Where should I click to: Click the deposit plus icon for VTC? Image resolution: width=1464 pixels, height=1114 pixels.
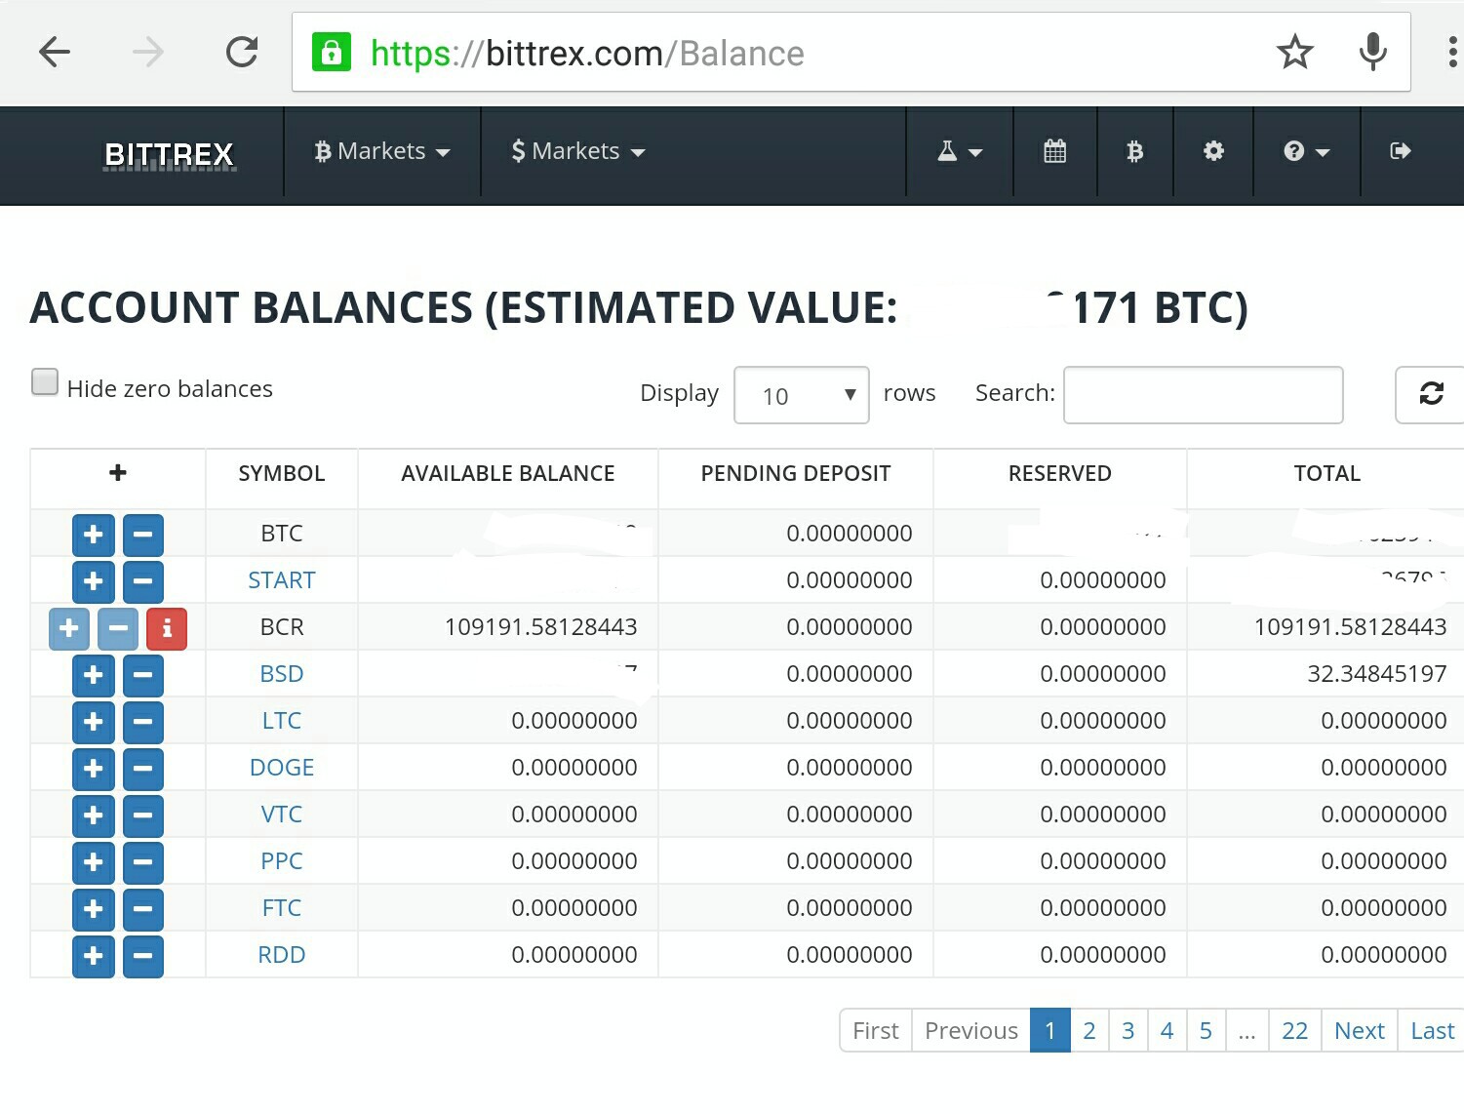pyautogui.click(x=94, y=816)
